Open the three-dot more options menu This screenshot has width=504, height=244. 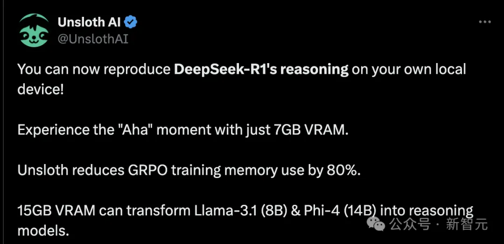[x=485, y=22]
